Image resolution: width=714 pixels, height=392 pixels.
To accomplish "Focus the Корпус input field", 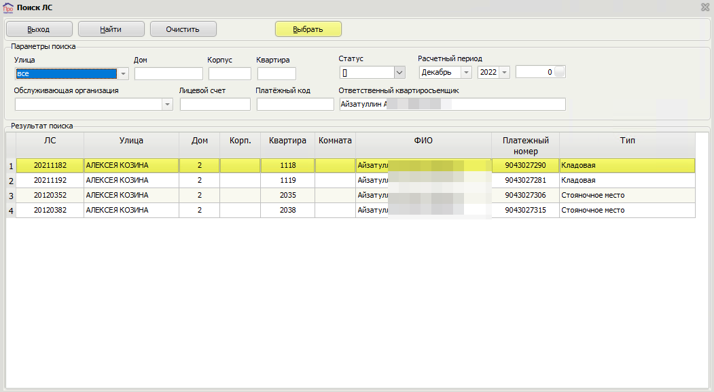I will (x=230, y=74).
